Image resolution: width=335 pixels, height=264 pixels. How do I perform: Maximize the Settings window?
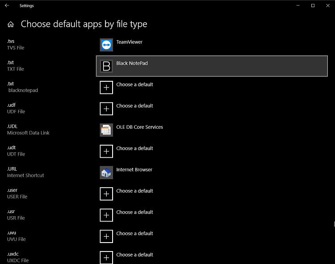coord(313,6)
